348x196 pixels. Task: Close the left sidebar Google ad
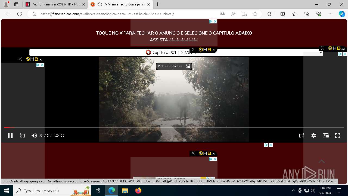42,65
